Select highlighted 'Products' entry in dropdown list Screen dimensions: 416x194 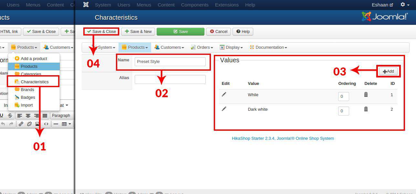click(34, 66)
